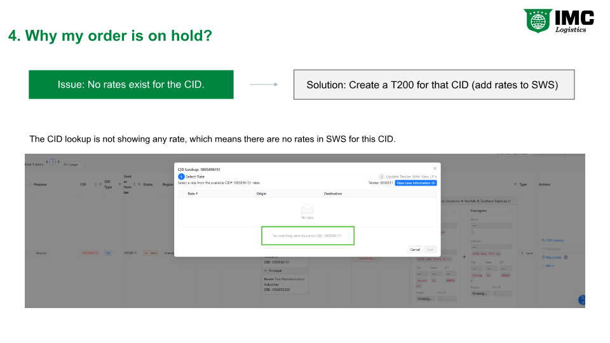Viewport: 610px width, 343px height.
Task: Open the 20 / page size dropdown
Action: (x=73, y=165)
